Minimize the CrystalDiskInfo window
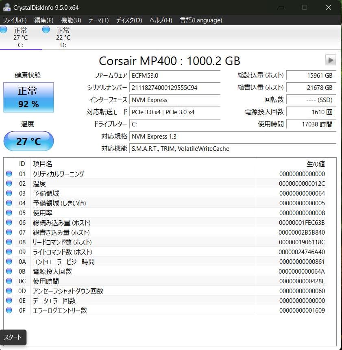The image size is (342, 350). (281, 7)
